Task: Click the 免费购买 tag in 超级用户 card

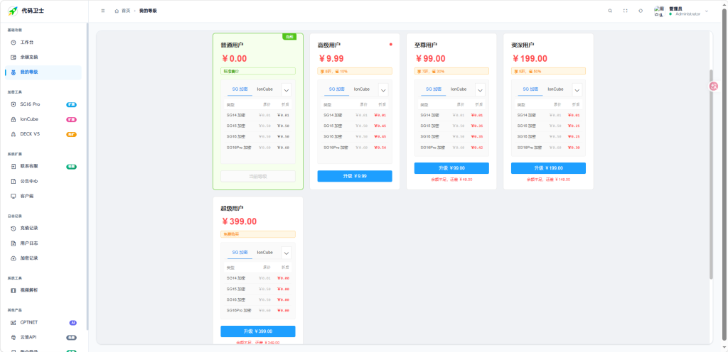Action: [x=257, y=234]
